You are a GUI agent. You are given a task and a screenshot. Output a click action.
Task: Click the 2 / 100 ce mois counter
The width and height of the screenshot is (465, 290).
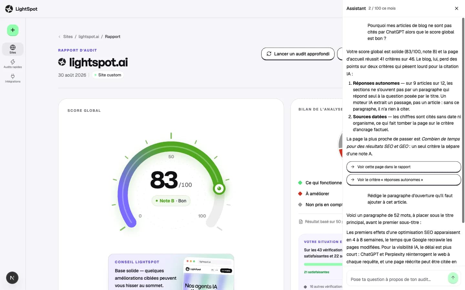382,8
